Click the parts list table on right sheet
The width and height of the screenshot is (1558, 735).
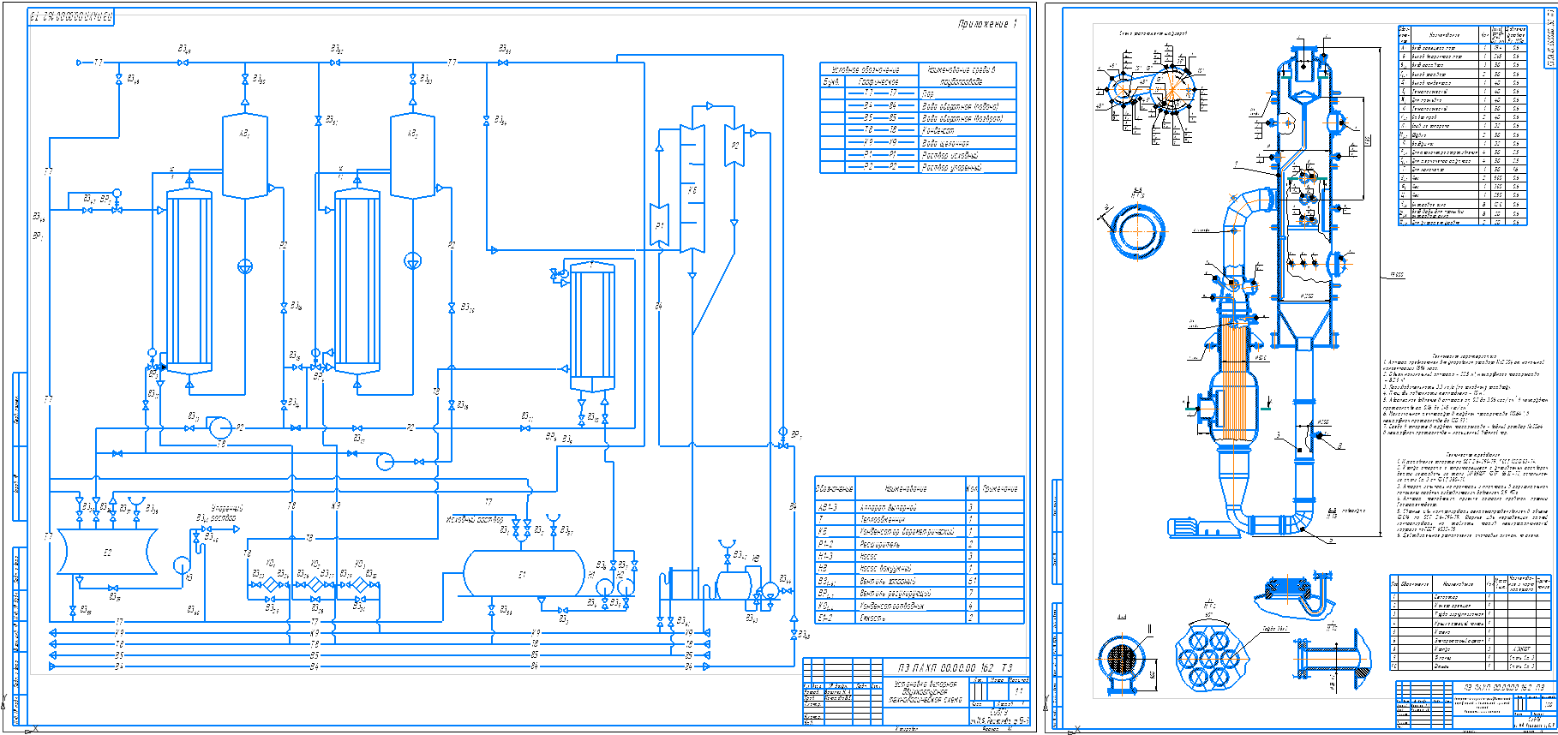[1472, 622]
